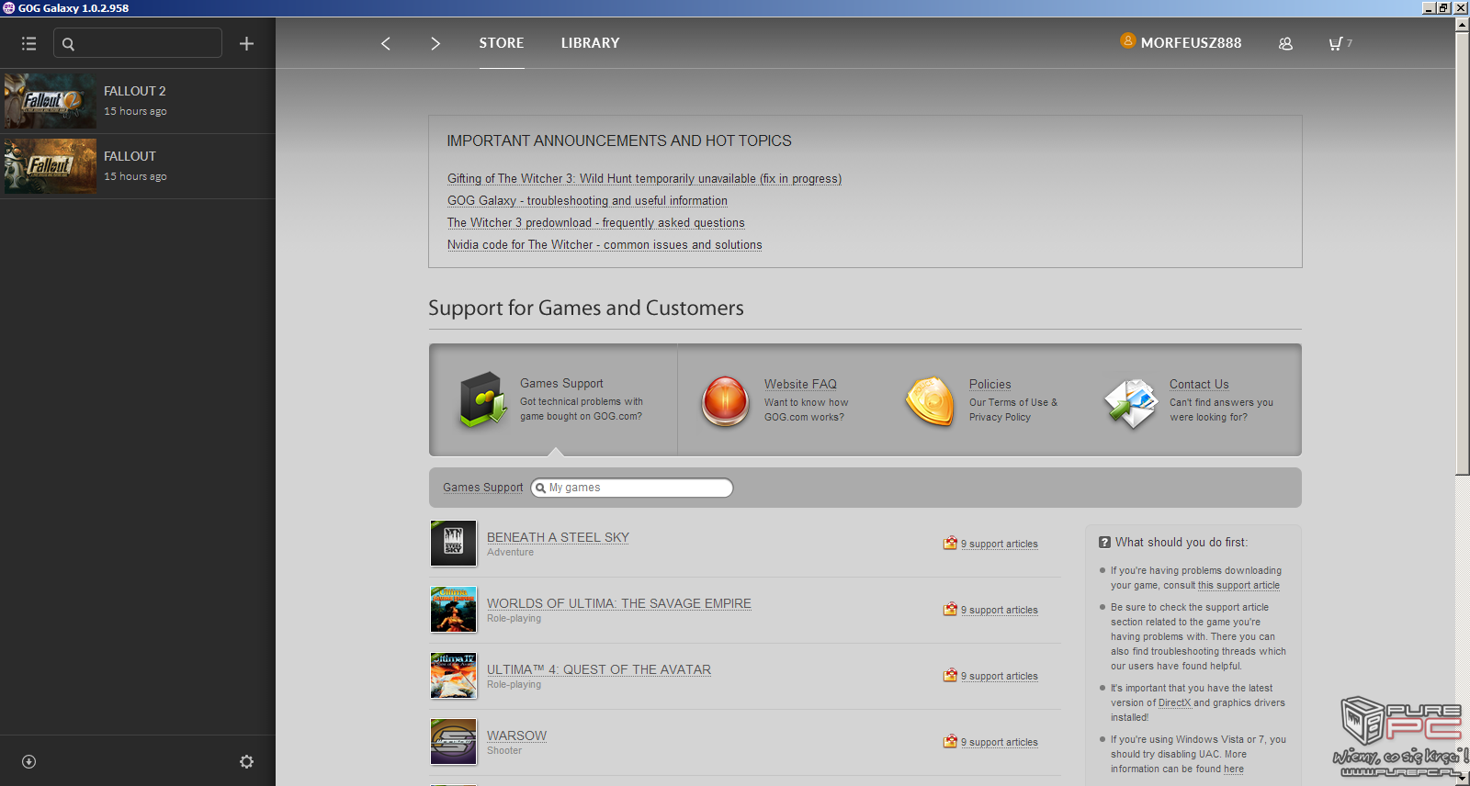Open Nvidia code for The Witcher link
This screenshot has width=1470, height=786.
(605, 245)
